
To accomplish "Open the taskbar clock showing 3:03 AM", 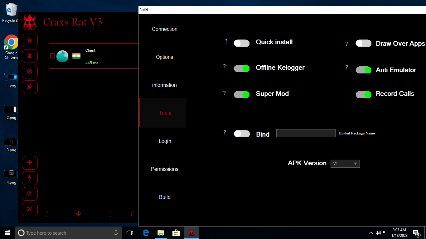I will (399, 233).
